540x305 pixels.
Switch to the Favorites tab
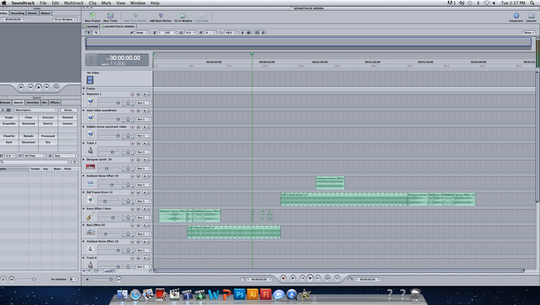[x=32, y=103]
